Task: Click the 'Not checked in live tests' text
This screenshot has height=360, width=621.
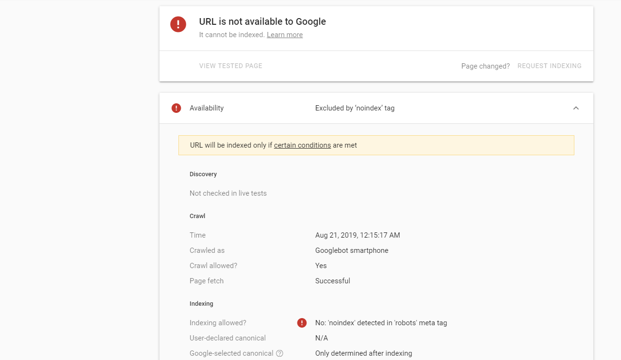Action: (x=228, y=193)
